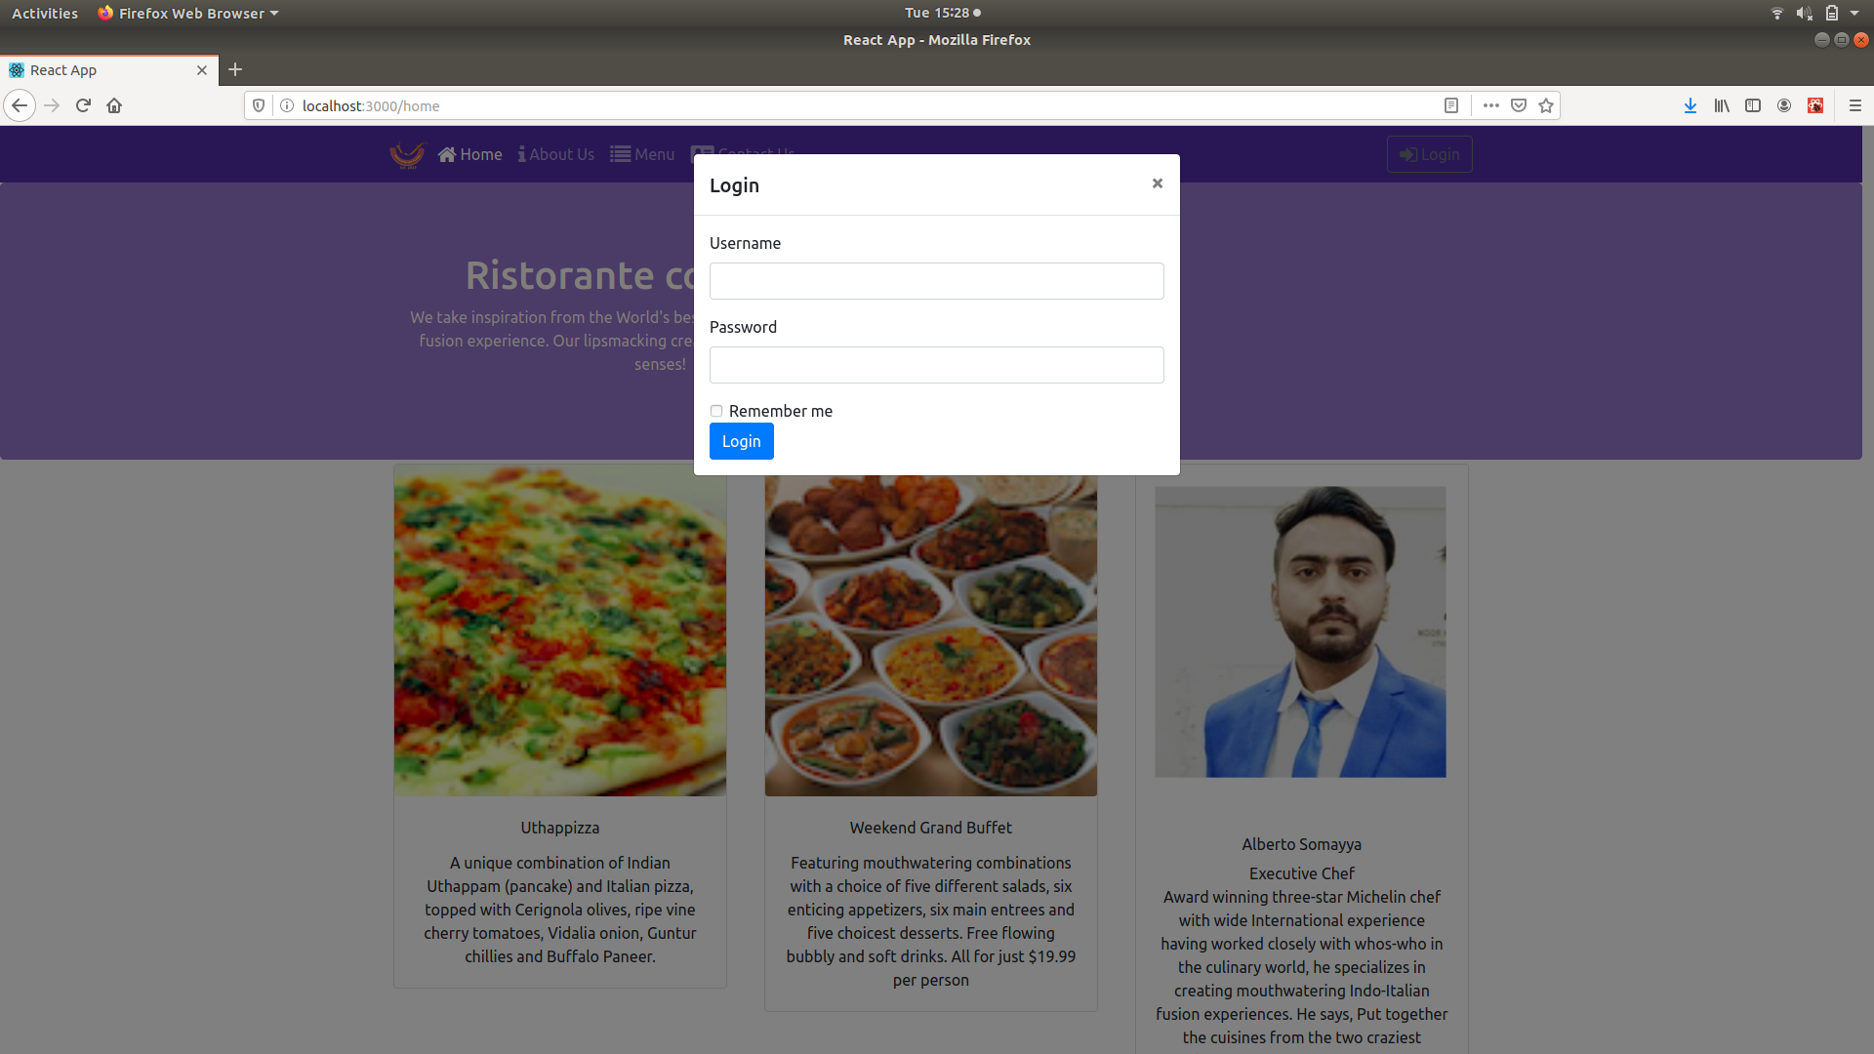Reload the current page
This screenshot has height=1054, width=1874.
coord(83,105)
